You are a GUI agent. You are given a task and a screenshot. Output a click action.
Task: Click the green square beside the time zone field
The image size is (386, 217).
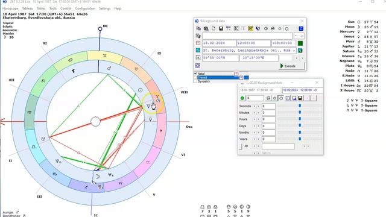[300, 43]
